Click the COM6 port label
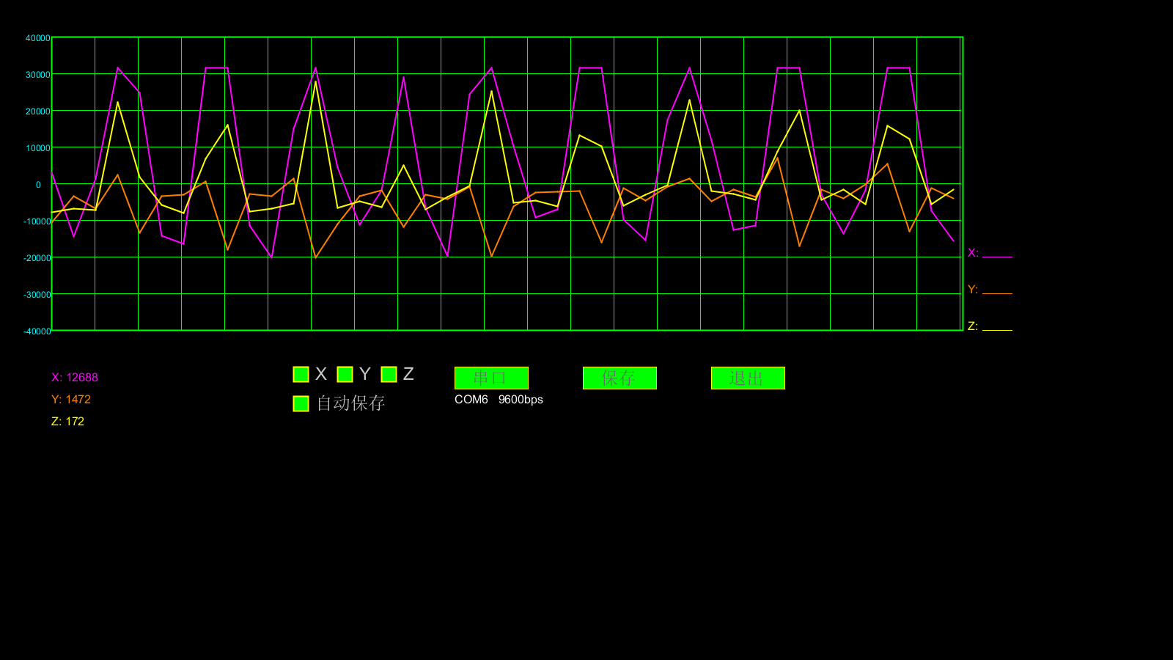This screenshot has width=1173, height=660. point(471,400)
